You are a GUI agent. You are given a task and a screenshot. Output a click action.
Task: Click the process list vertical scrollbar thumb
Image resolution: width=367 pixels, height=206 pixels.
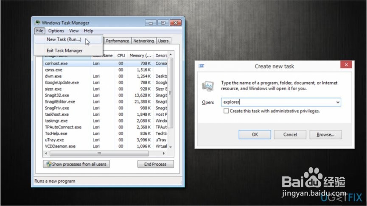click(x=171, y=93)
